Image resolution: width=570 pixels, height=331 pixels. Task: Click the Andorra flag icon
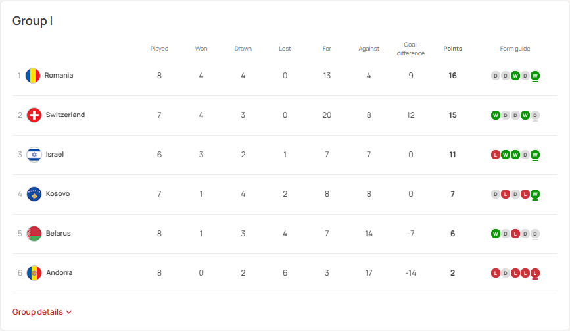[34, 273]
